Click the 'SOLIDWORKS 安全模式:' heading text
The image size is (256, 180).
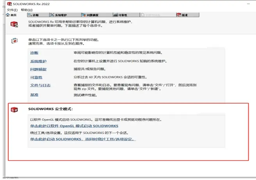tap(51, 109)
